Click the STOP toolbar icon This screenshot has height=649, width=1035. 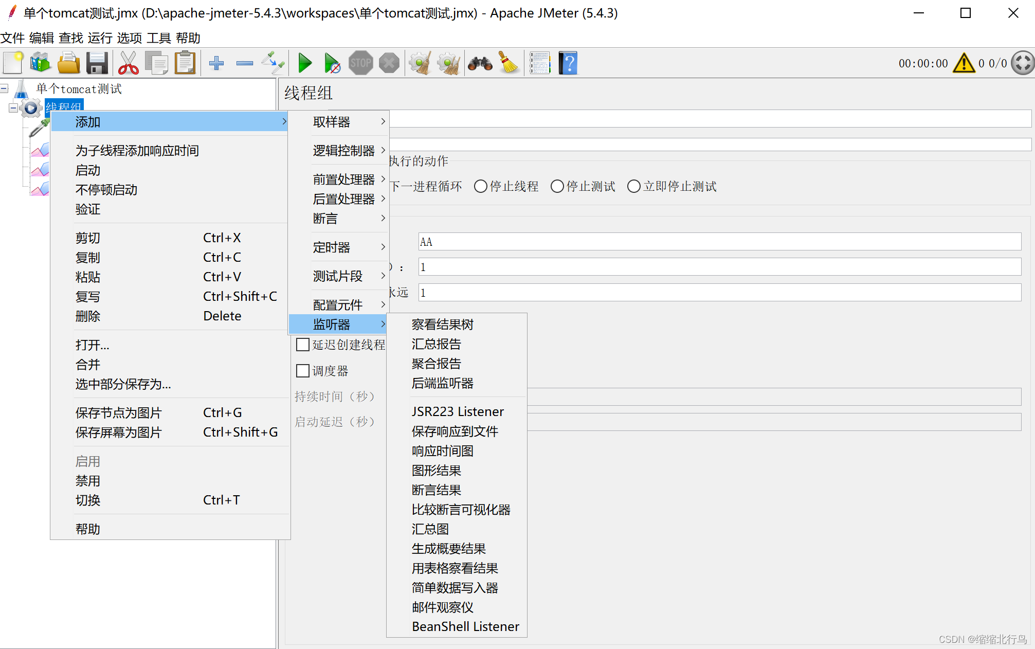click(361, 63)
